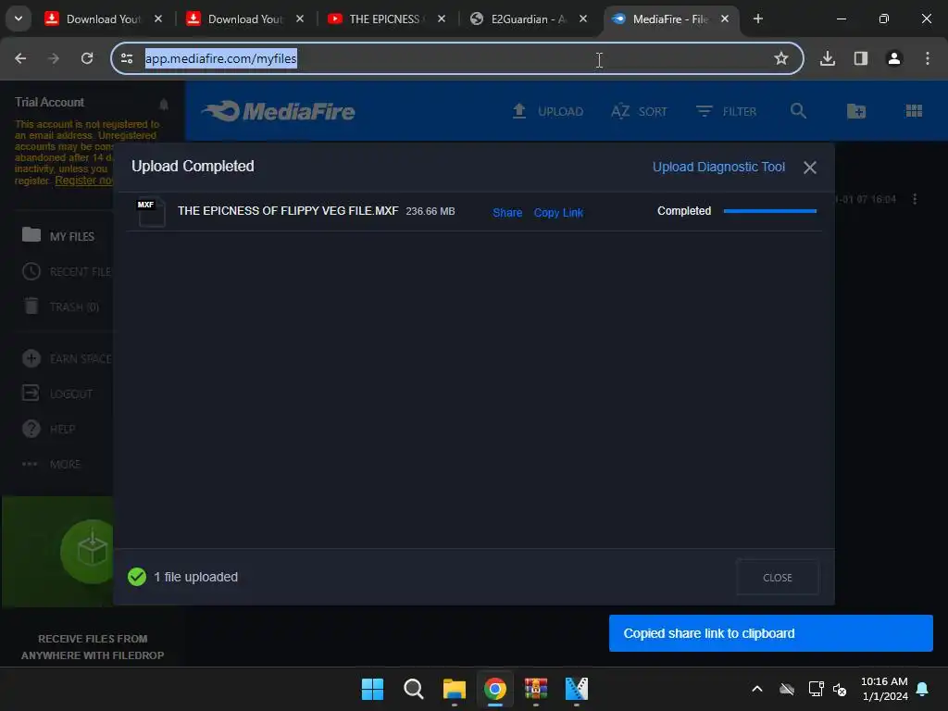Bookmark this page with star icon
Image resolution: width=948 pixels, height=711 pixels.
781,58
